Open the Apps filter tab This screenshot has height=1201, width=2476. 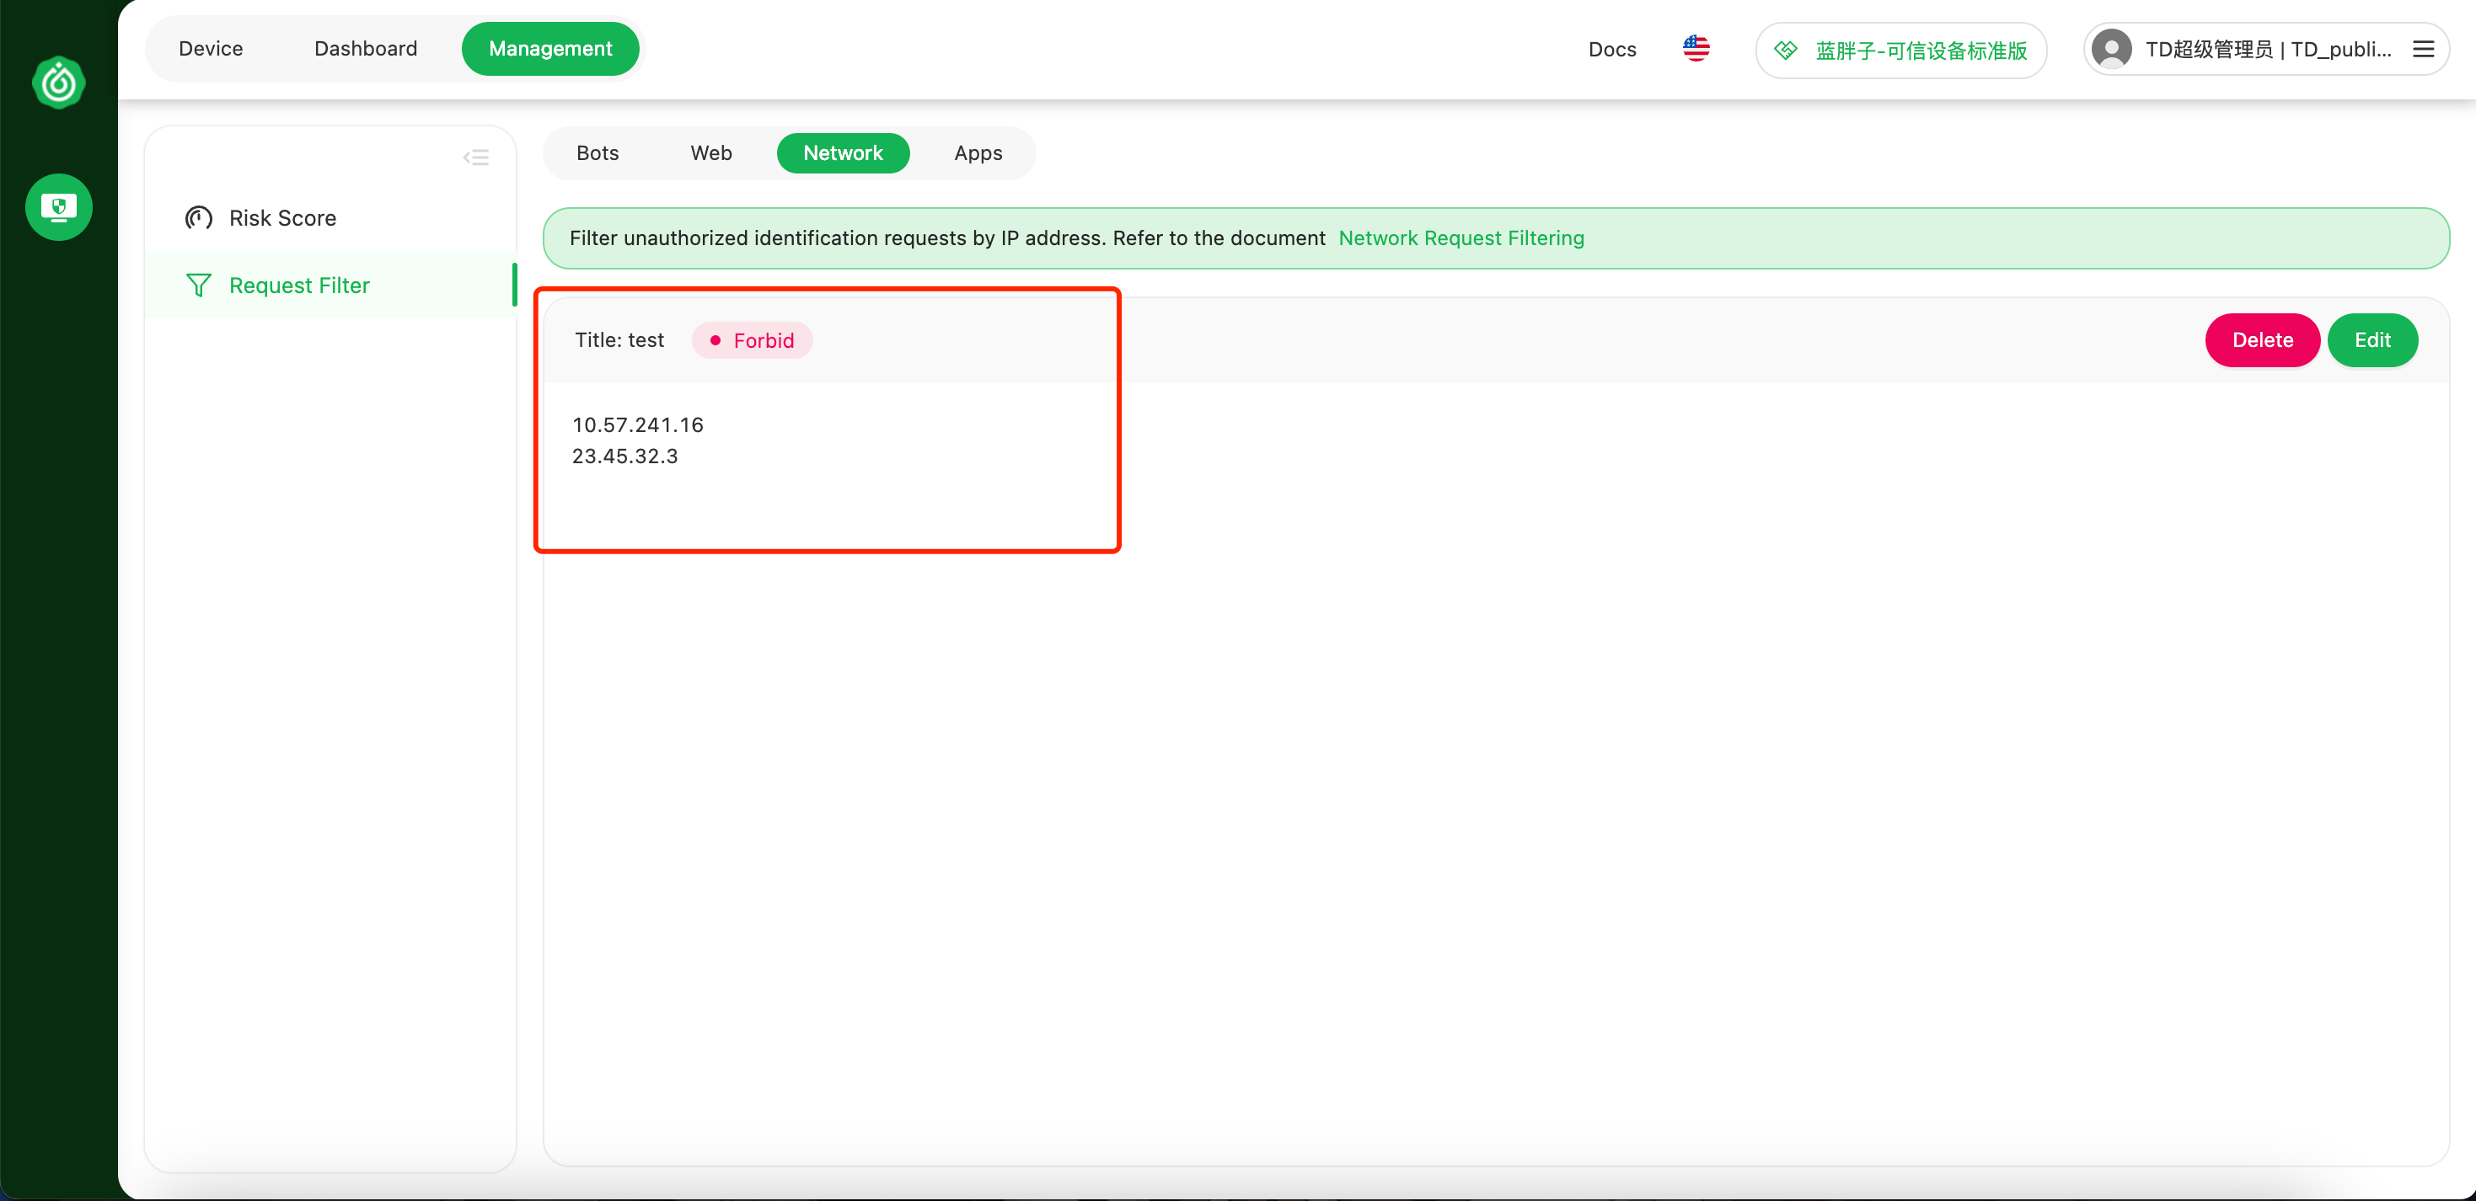pyautogui.click(x=978, y=154)
